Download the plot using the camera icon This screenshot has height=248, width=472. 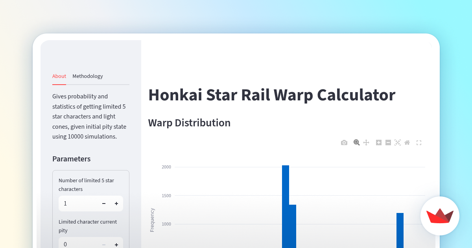click(x=344, y=143)
